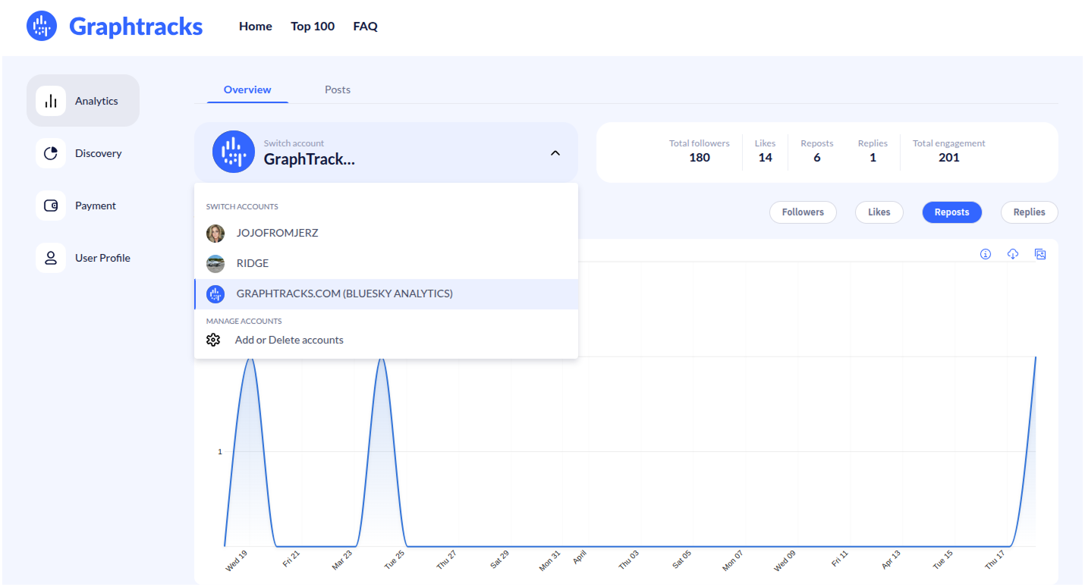Collapse the Switch account dropdown chevron
Viewport: 1085px width, 587px height.
pyautogui.click(x=555, y=152)
